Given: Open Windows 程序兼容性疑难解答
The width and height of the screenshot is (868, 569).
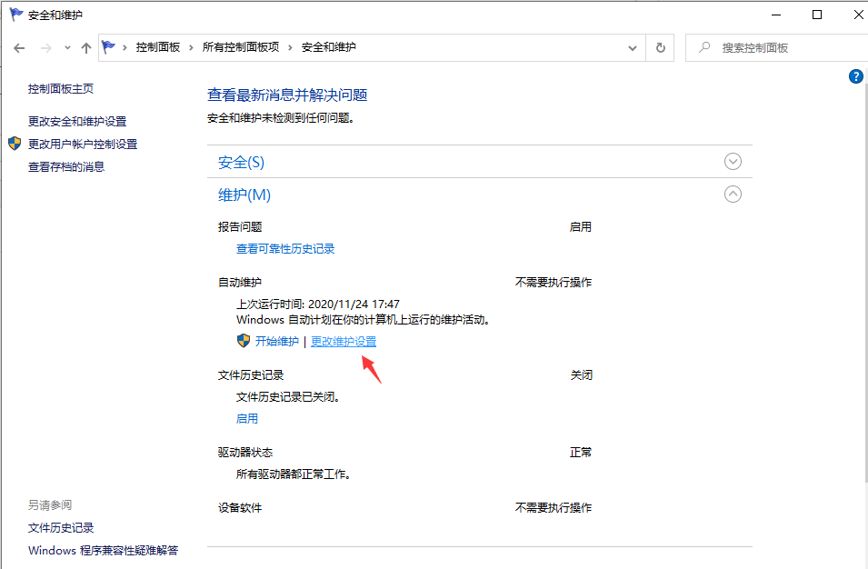Looking at the screenshot, I should (103, 550).
